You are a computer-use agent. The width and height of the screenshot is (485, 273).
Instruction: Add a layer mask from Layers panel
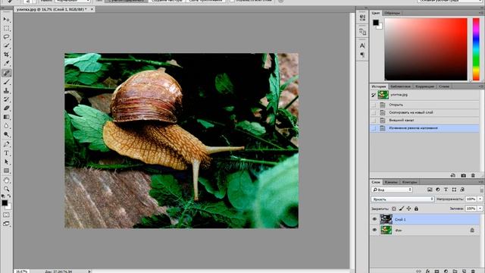click(436, 271)
